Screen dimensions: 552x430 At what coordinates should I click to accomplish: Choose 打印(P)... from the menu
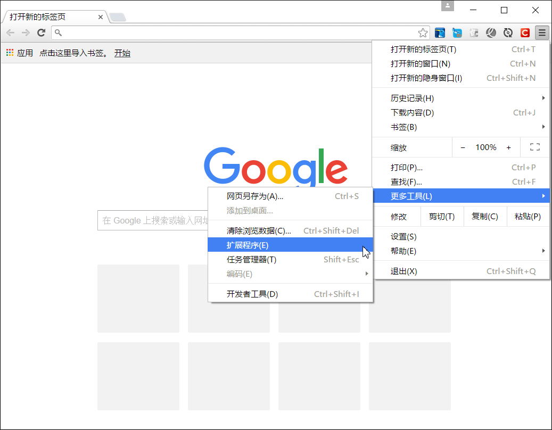461,168
